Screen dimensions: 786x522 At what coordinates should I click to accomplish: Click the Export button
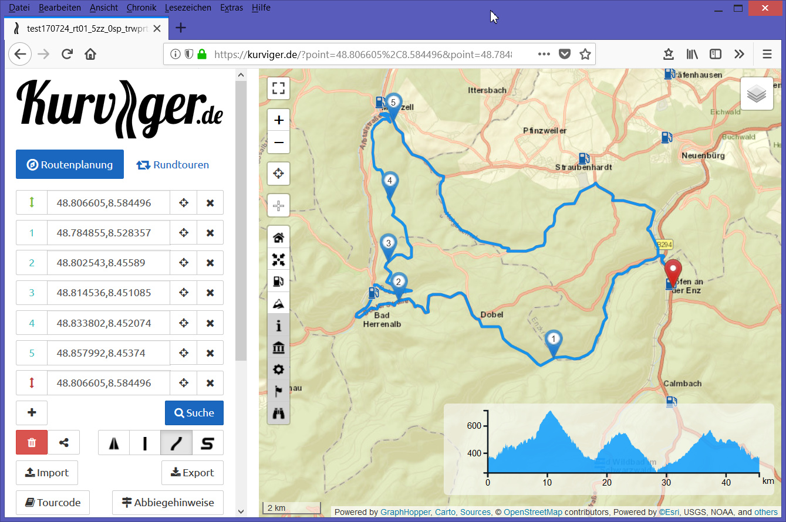(x=193, y=473)
